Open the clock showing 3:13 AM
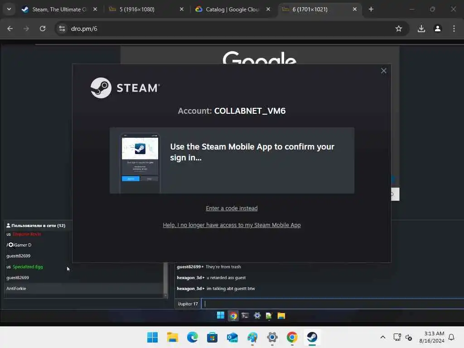Image resolution: width=464 pixels, height=348 pixels. (x=431, y=337)
